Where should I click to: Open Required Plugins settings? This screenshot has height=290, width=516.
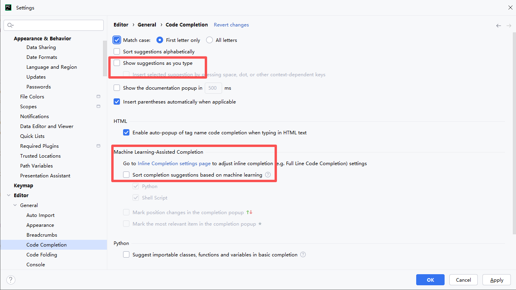(x=39, y=146)
